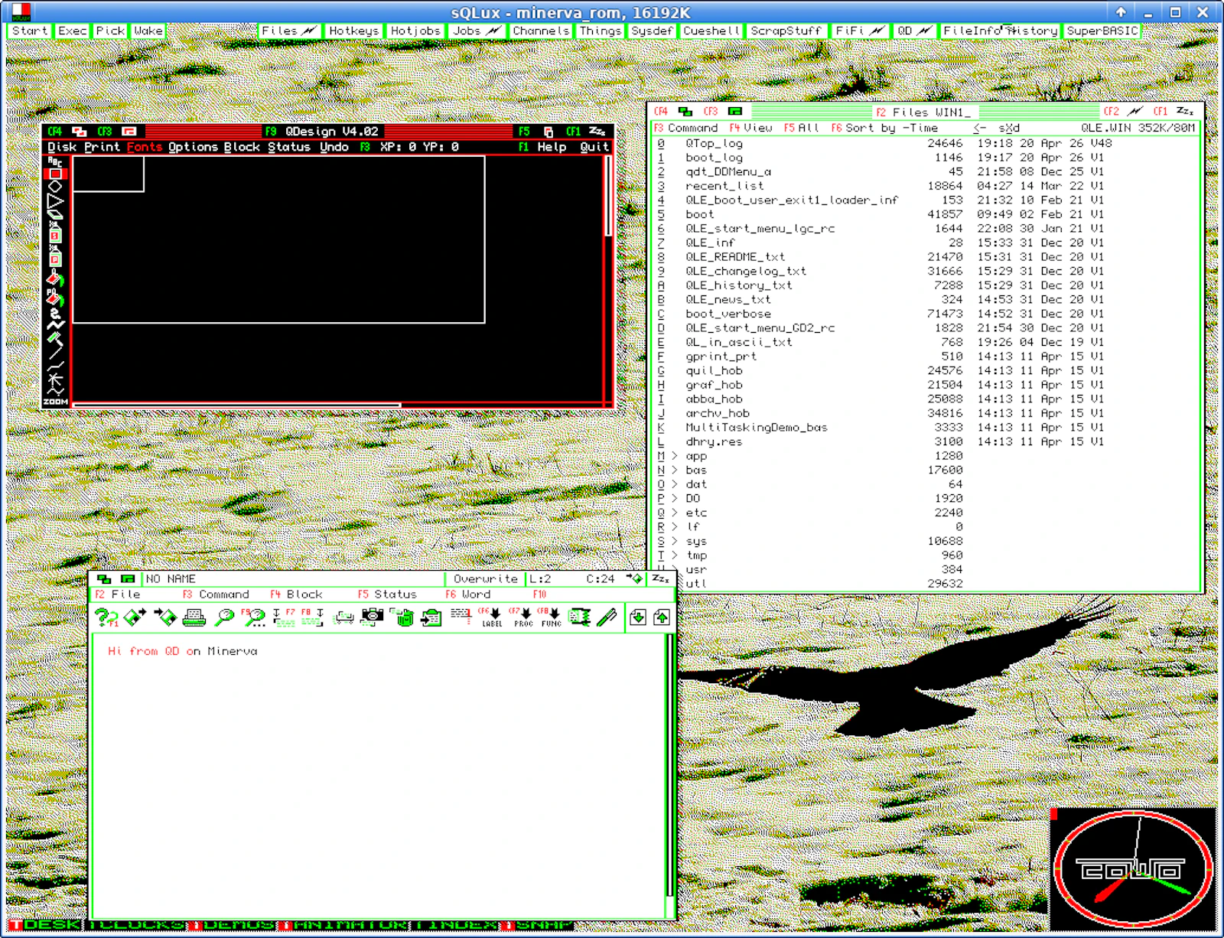Jump to FUNC with CF8 icon

551,617
